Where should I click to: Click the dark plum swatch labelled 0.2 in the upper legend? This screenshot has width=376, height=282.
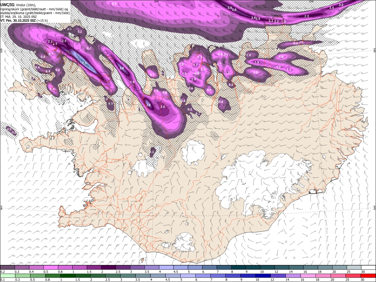point(7,267)
